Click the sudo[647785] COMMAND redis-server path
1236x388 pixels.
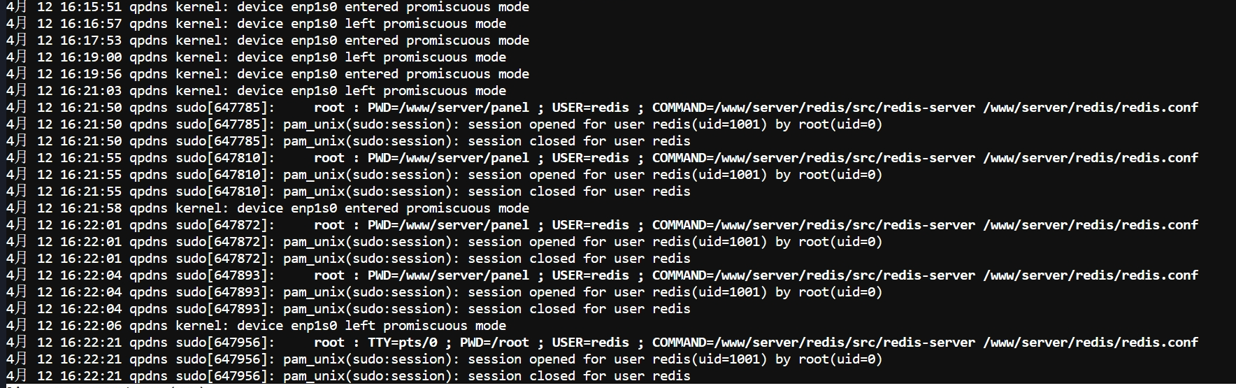tap(845, 108)
